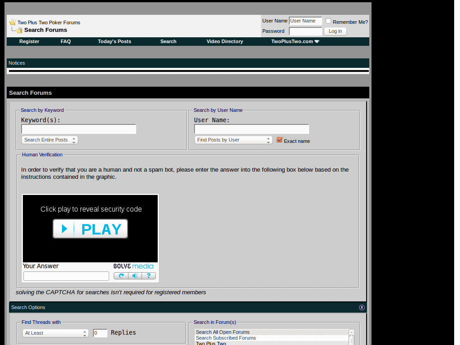Toggle the Remember Me checkbox

[328, 21]
